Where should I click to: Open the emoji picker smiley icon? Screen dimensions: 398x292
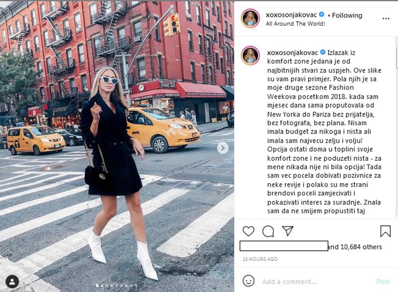point(248,281)
